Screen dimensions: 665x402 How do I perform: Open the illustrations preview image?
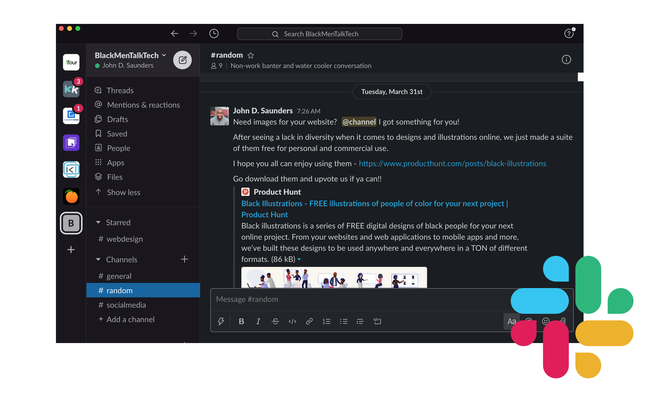point(334,277)
